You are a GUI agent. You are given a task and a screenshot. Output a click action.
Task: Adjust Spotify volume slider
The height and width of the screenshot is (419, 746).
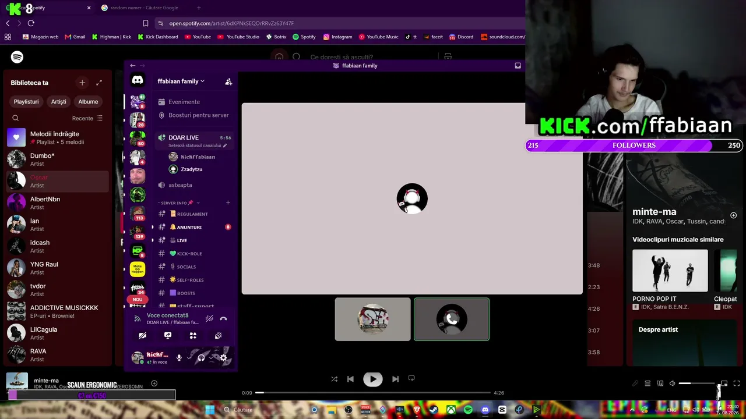click(697, 384)
